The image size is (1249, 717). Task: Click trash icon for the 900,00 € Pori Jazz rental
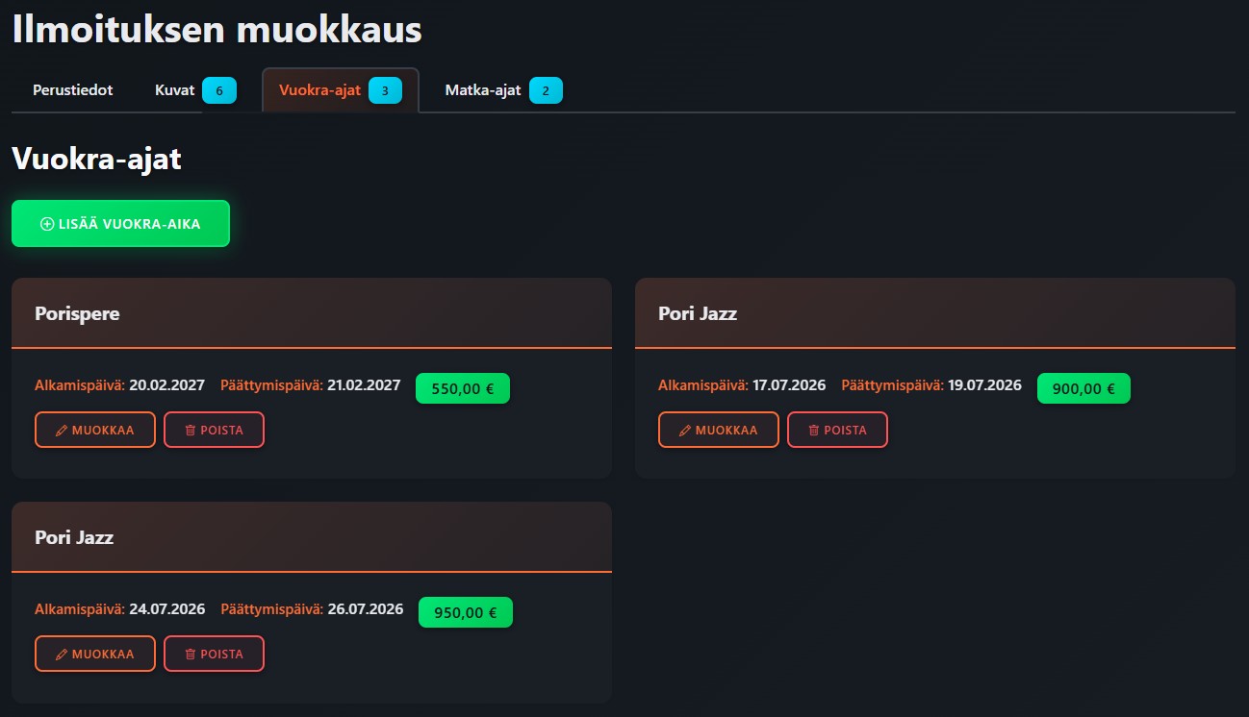click(x=813, y=431)
